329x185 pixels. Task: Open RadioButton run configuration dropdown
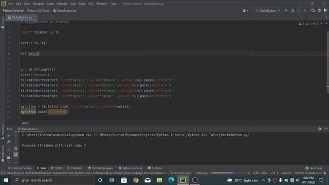click(267, 10)
